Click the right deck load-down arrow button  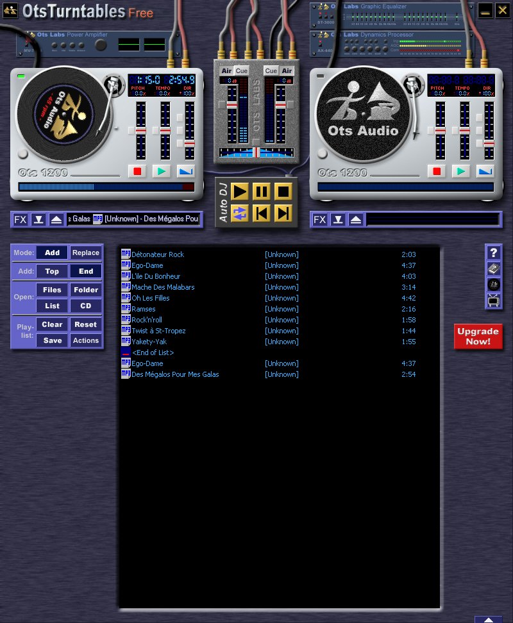click(x=338, y=219)
